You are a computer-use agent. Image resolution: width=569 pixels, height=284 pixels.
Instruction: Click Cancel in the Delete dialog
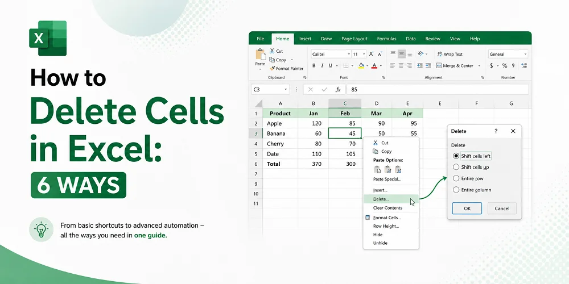502,208
